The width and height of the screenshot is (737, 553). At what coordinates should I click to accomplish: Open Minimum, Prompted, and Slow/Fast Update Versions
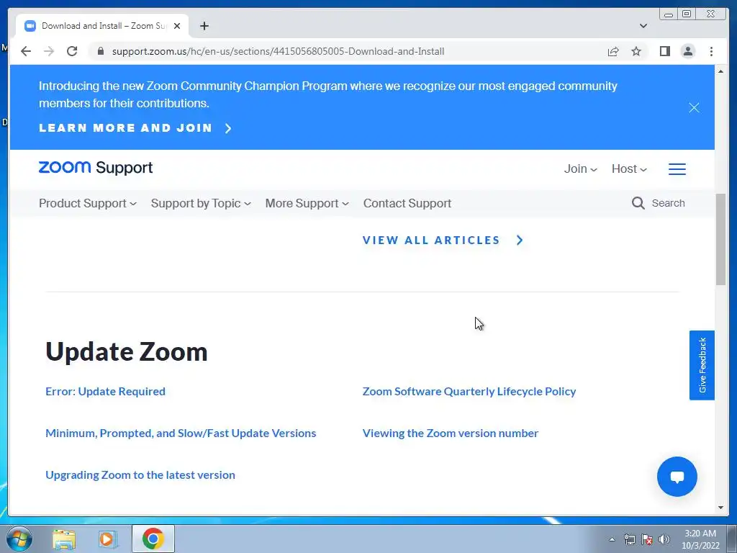point(181,433)
